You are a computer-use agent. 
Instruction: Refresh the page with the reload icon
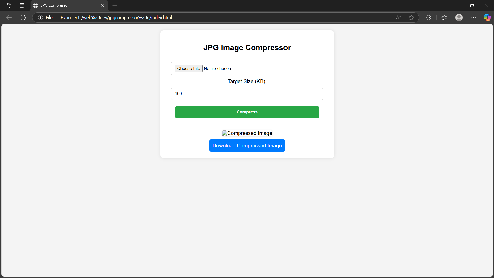[23, 18]
